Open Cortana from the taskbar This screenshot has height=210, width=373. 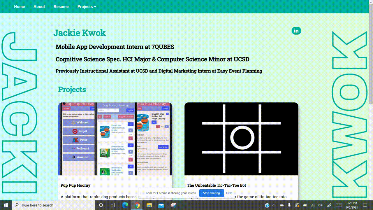click(x=101, y=205)
